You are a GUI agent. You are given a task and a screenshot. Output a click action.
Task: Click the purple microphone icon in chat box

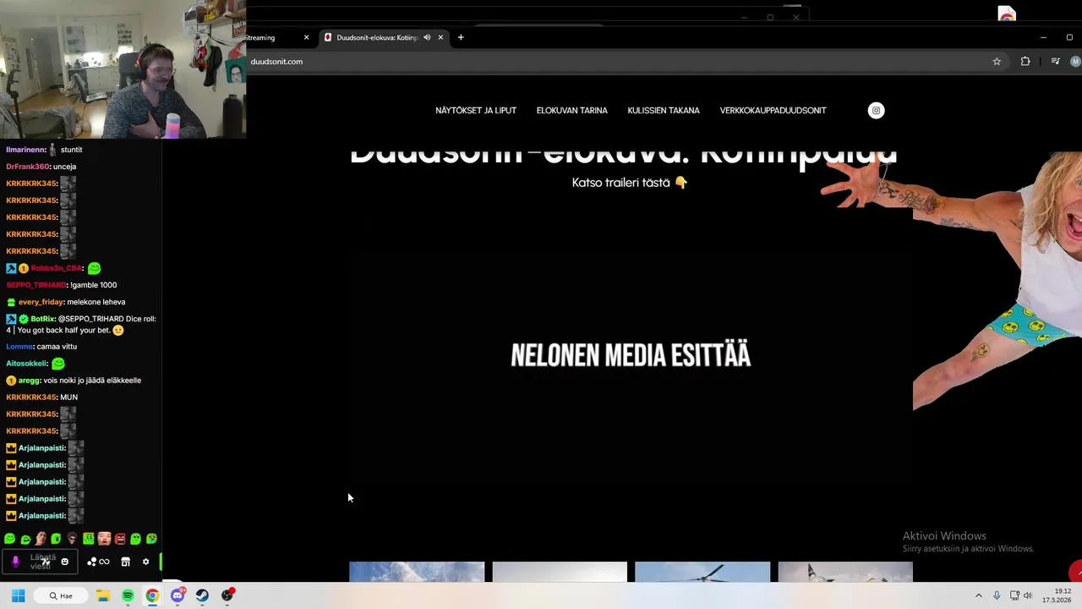pos(15,562)
